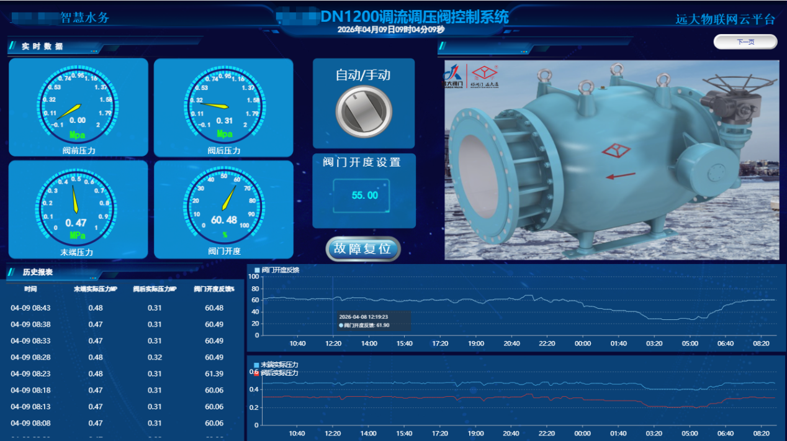Click the DN1200调流调压阀控制系统 title
Screen dimensions: 787x441
pyautogui.click(x=415, y=17)
